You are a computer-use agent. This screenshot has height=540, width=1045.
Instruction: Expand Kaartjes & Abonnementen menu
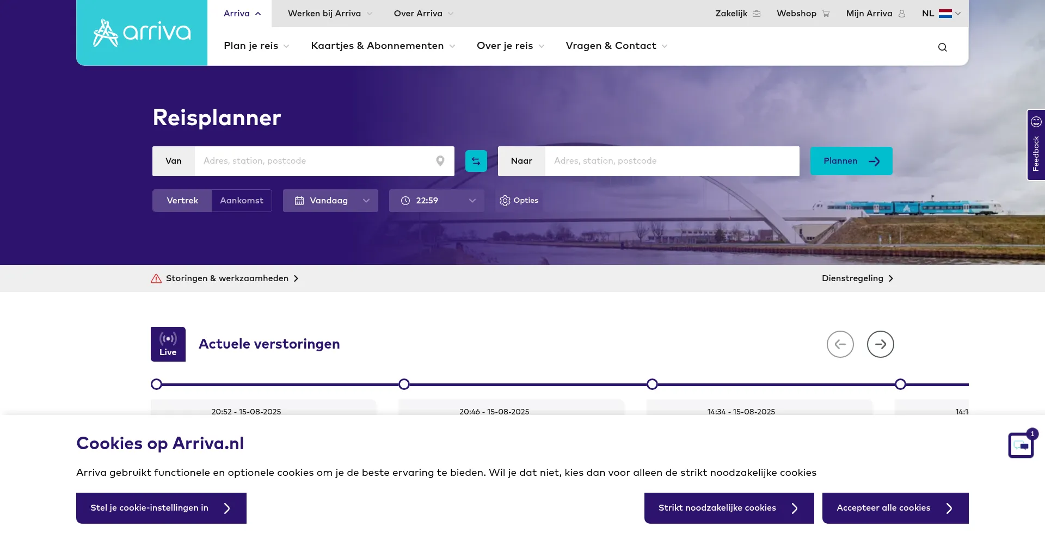tap(383, 46)
